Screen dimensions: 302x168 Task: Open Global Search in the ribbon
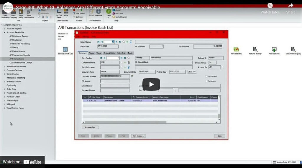[120, 17]
